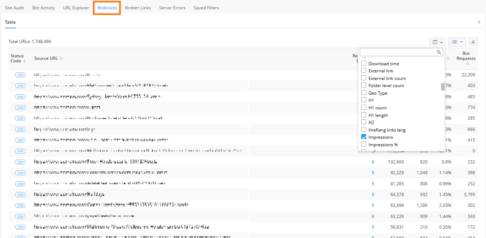Click the 200 status badge in the first row
The image size is (486, 238).
coord(20,75)
